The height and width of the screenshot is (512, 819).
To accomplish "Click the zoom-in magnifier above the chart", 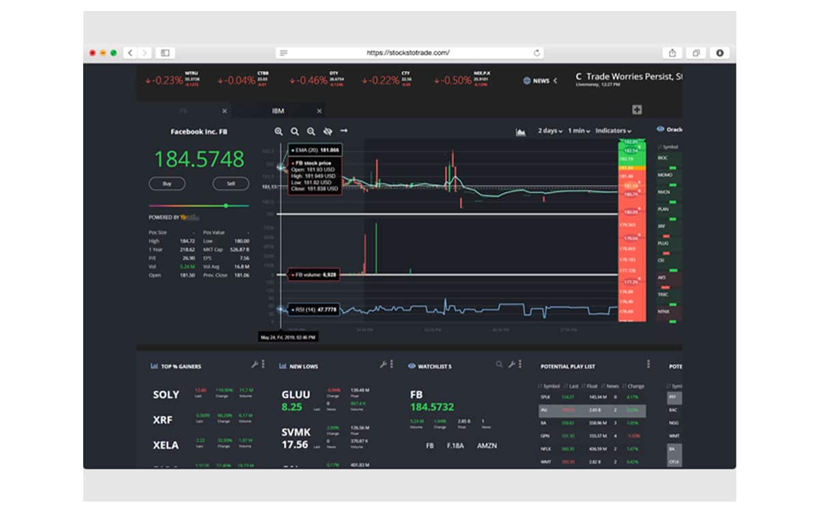I will coord(278,131).
